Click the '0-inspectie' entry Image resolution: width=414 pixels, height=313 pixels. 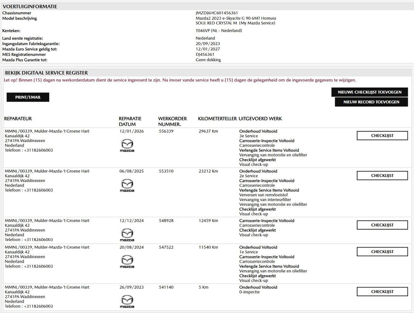click(249, 292)
